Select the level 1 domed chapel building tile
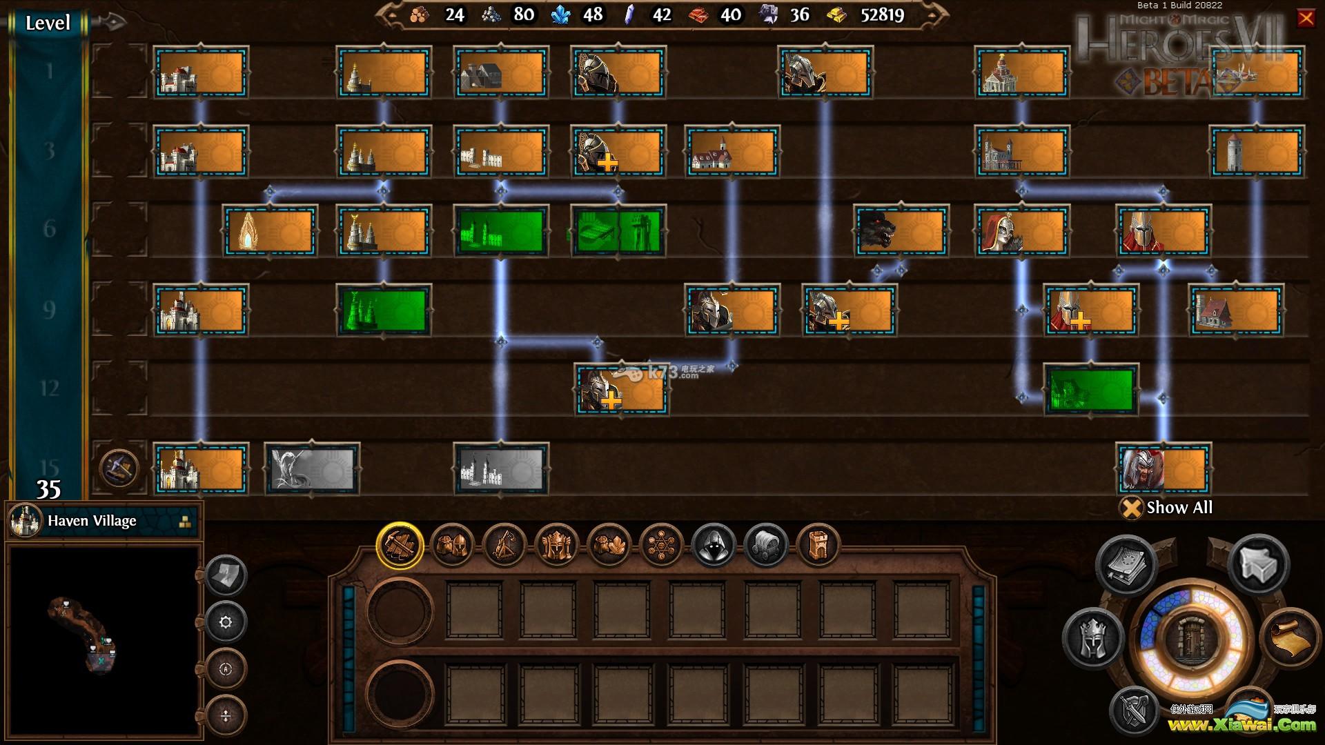Image resolution: width=1325 pixels, height=745 pixels. tap(1022, 72)
